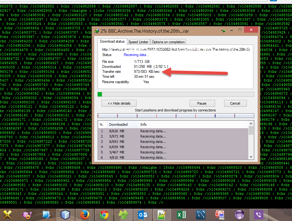Click the green arrow icon in the title bar

click(223, 31)
